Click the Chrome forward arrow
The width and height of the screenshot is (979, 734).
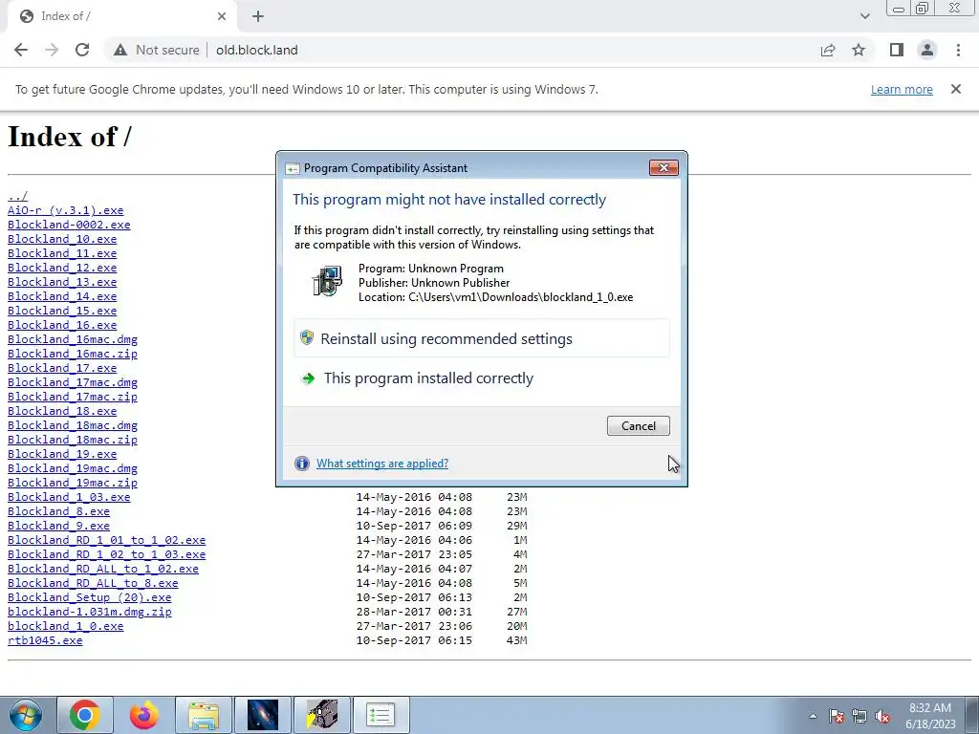point(52,50)
